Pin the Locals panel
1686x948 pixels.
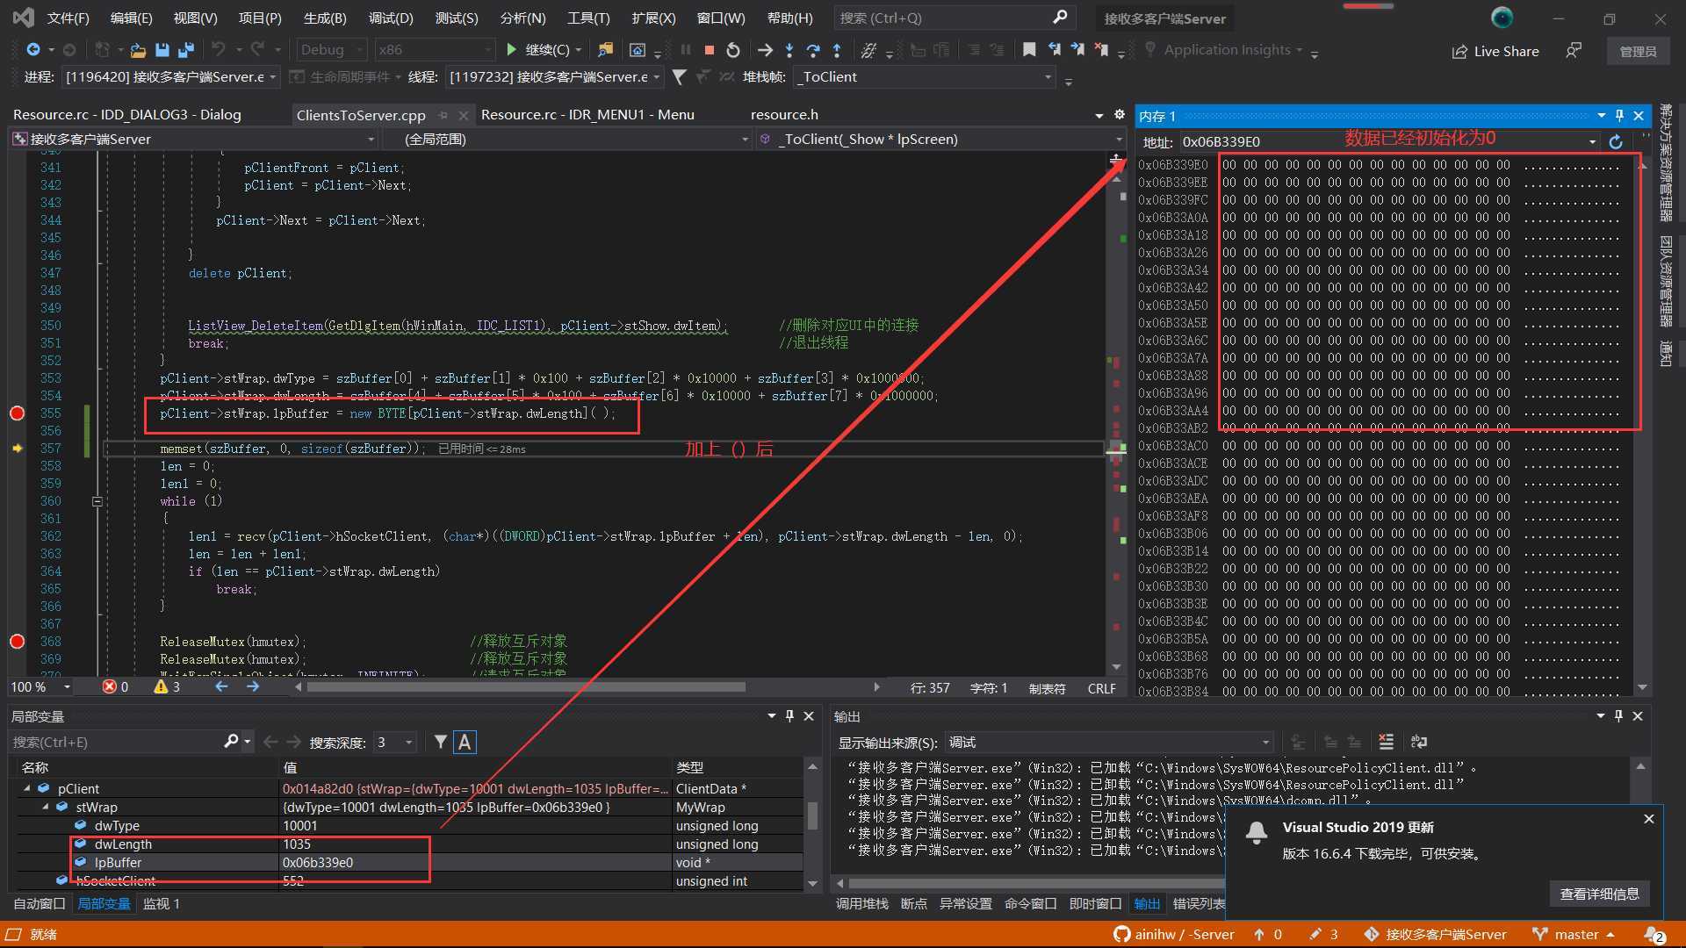point(789,716)
